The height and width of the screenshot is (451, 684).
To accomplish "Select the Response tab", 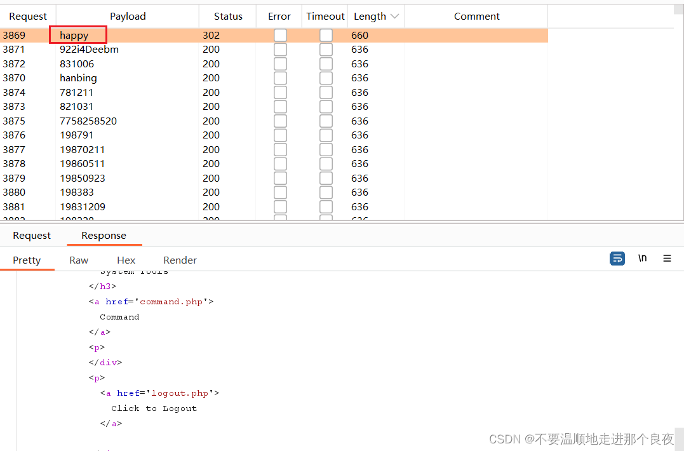I will point(104,236).
